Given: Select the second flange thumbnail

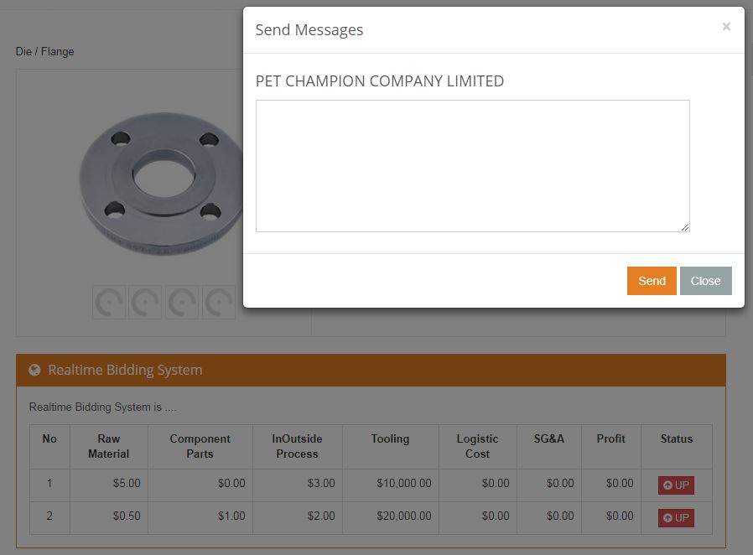Looking at the screenshot, I should point(146,303).
